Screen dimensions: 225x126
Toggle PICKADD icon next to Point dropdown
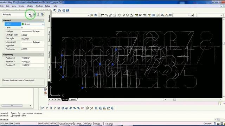(x=34, y=15)
